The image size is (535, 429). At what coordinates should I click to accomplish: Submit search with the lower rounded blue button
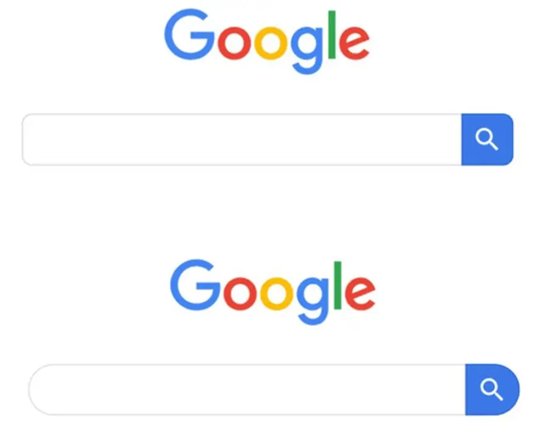(x=492, y=390)
